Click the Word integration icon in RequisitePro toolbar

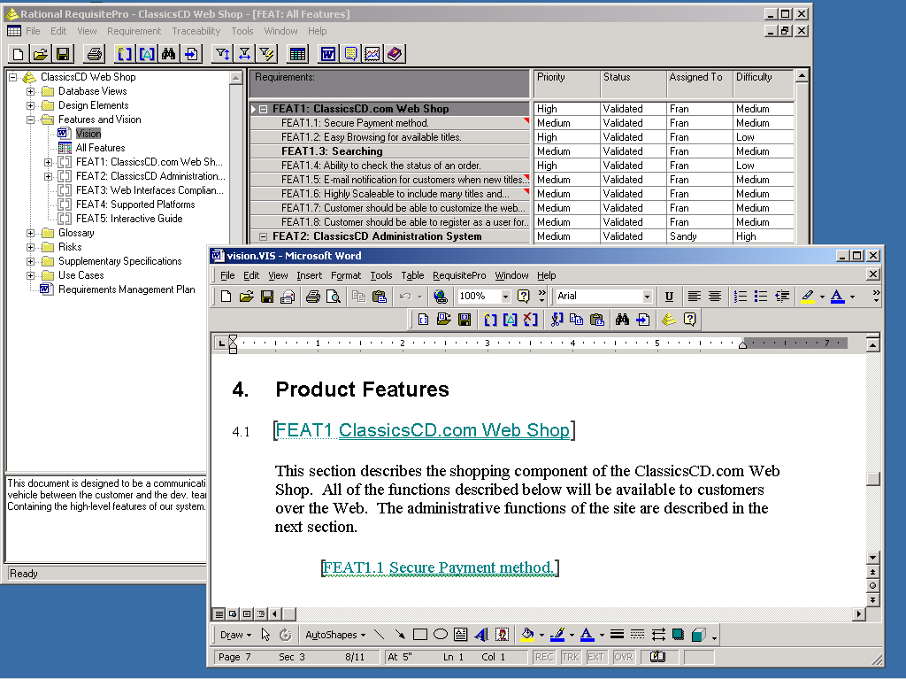pyautogui.click(x=327, y=53)
